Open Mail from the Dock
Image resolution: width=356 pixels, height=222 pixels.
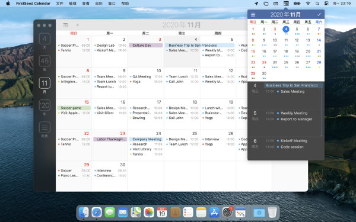pos(123,213)
